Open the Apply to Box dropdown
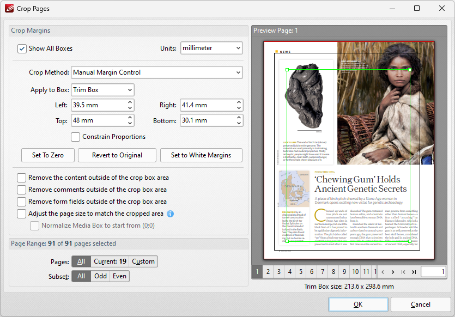Screen dimensions: 455x317 (x=102, y=90)
